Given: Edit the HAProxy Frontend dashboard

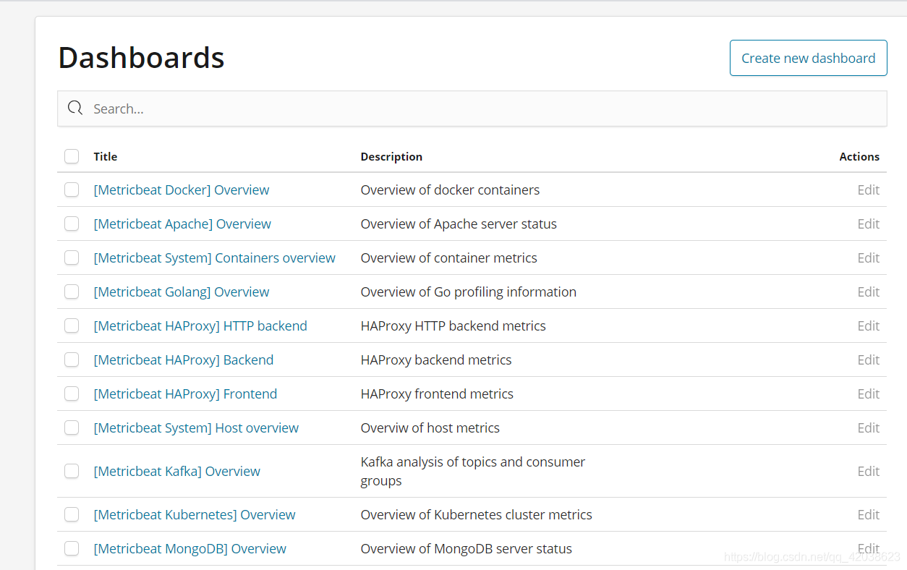Looking at the screenshot, I should coord(868,394).
